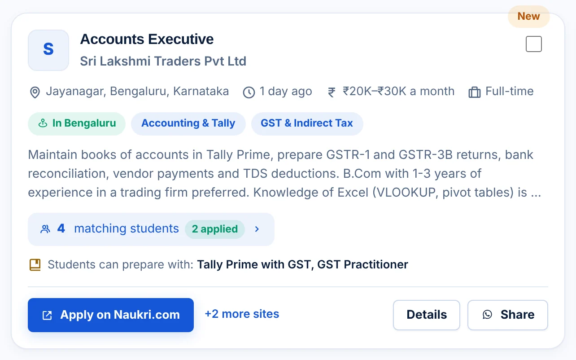Screen dimensions: 576x360
Task: Expand the +2 more sites list
Action: pos(242,314)
